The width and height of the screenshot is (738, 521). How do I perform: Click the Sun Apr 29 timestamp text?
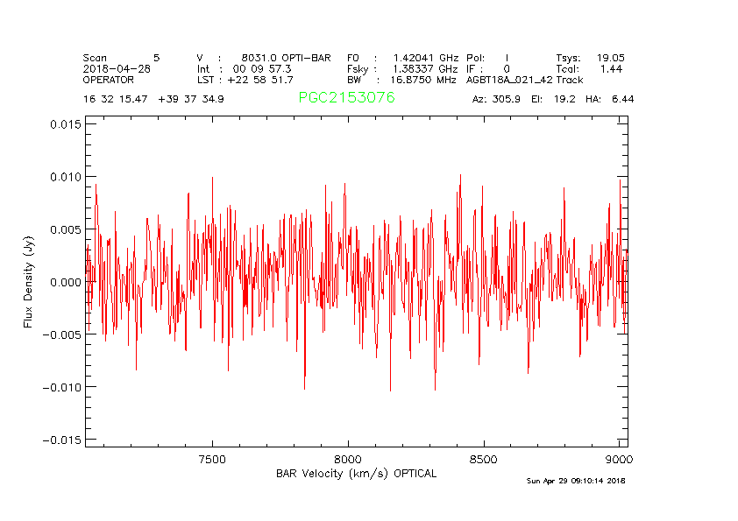pyautogui.click(x=576, y=481)
